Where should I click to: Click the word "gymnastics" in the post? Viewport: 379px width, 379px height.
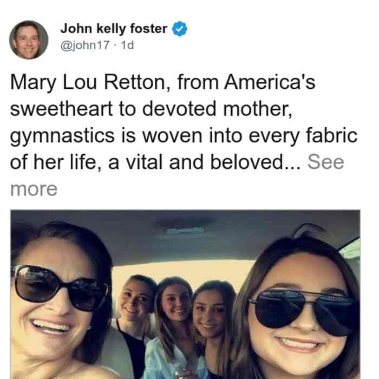click(x=62, y=136)
